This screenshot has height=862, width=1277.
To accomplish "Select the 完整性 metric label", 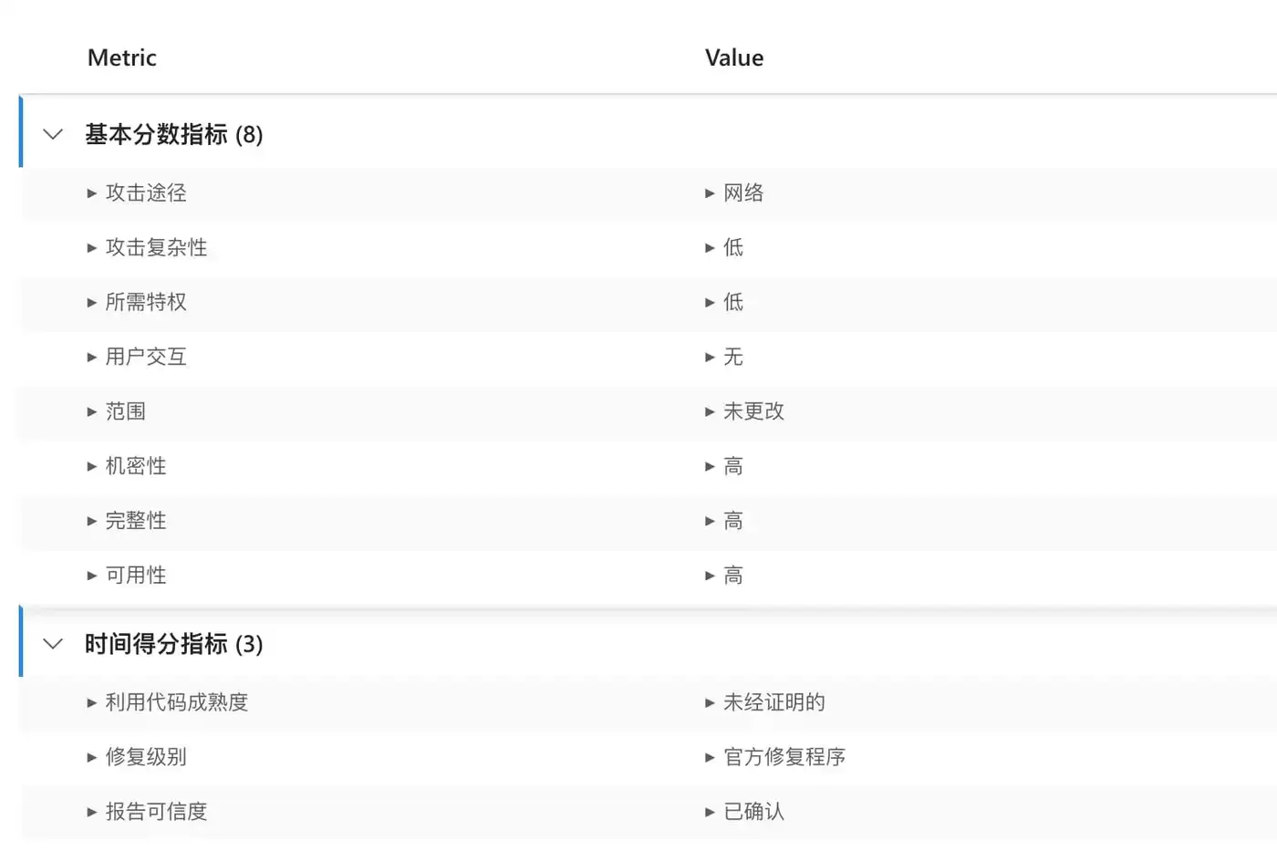I will click(136, 521).
